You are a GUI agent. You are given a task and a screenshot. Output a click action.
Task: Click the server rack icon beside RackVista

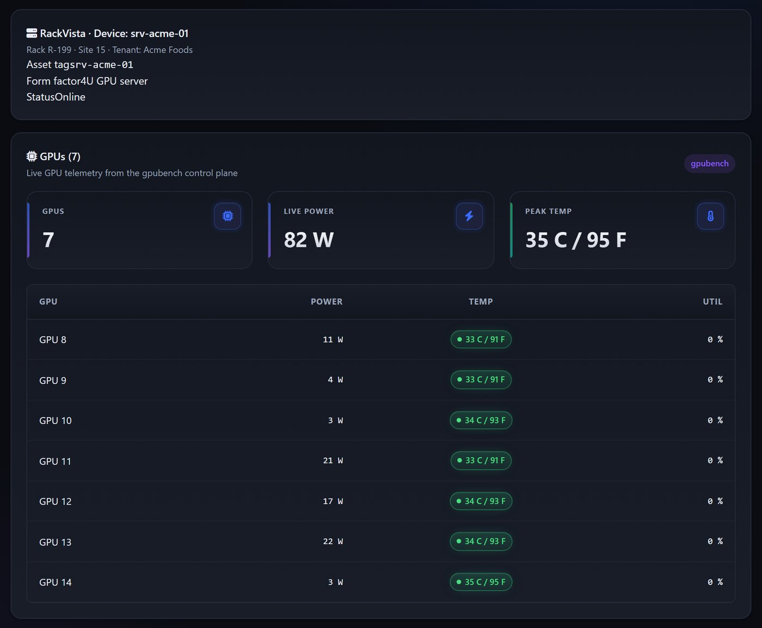point(32,33)
